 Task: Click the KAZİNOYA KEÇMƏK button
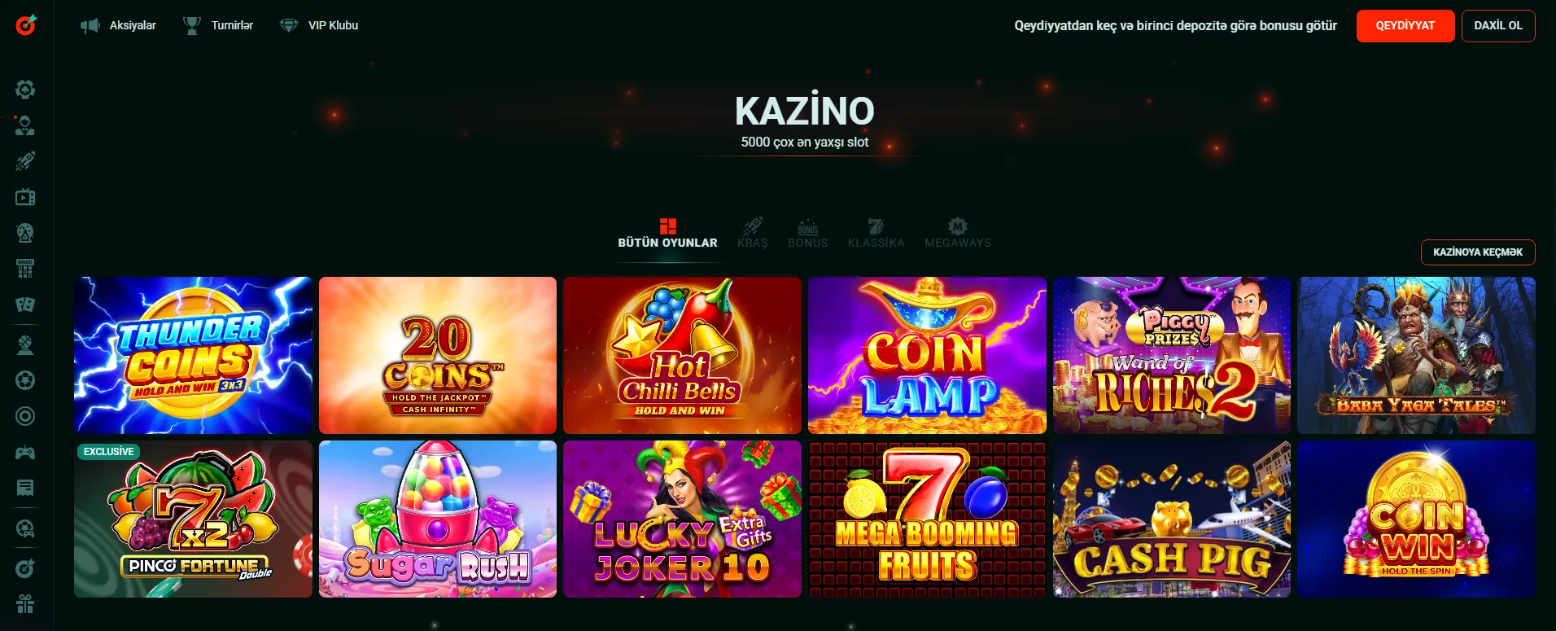click(x=1478, y=252)
